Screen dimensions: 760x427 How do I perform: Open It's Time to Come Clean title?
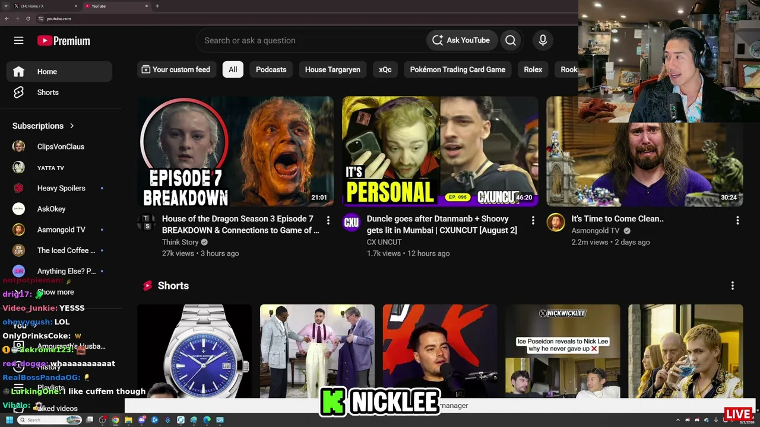tap(617, 219)
